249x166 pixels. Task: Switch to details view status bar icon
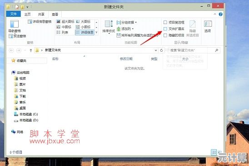pyautogui.click(x=214, y=152)
